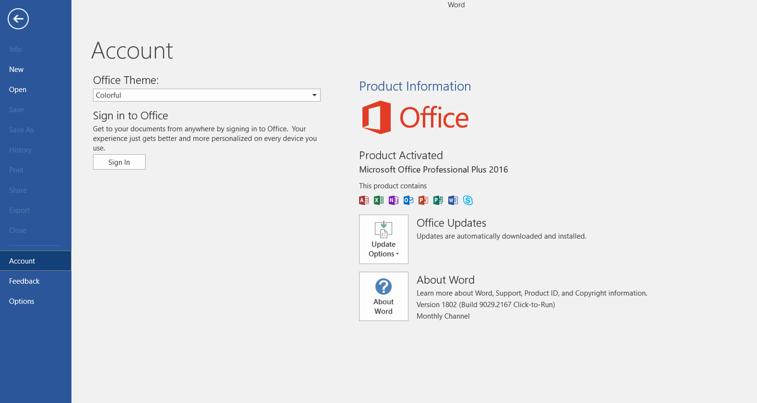The height and width of the screenshot is (403, 757).
Task: Click the Product Information heading
Action: (x=415, y=86)
